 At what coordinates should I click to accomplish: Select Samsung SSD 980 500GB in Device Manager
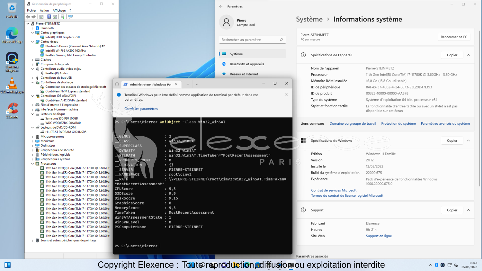[x=61, y=119]
